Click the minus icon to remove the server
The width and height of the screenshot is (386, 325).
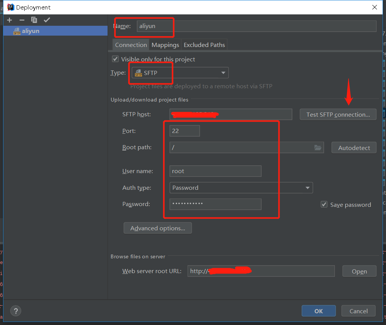coord(22,20)
